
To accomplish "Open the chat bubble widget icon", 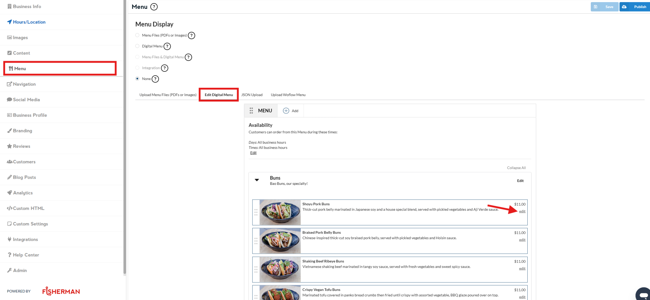I will pyautogui.click(x=643, y=295).
